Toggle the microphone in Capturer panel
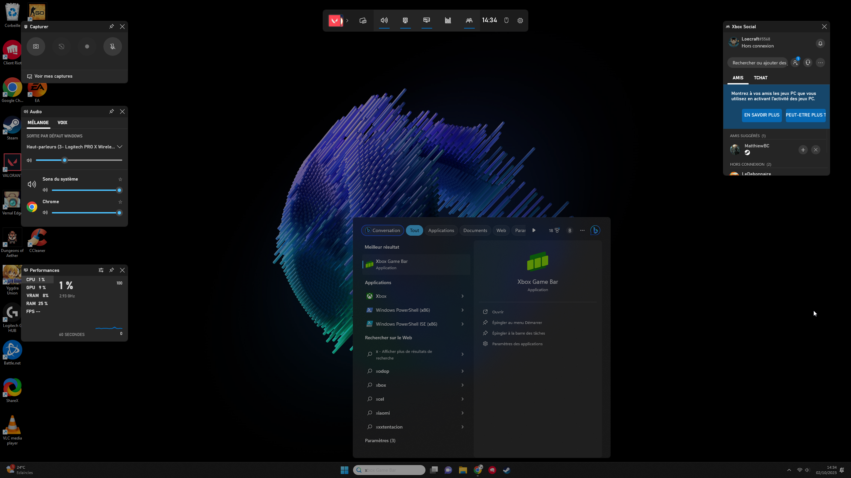Screen dimensions: 851x478 coord(113,46)
